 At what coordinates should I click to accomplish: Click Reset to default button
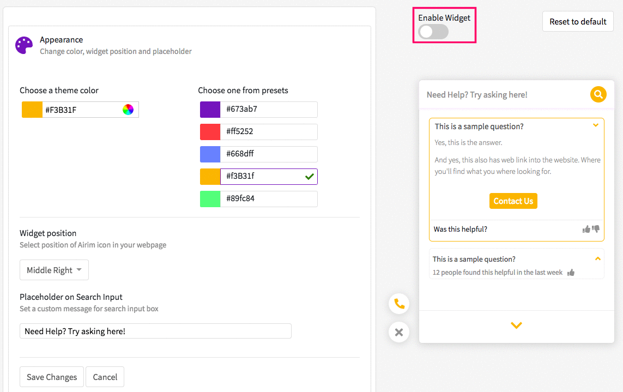click(x=578, y=21)
